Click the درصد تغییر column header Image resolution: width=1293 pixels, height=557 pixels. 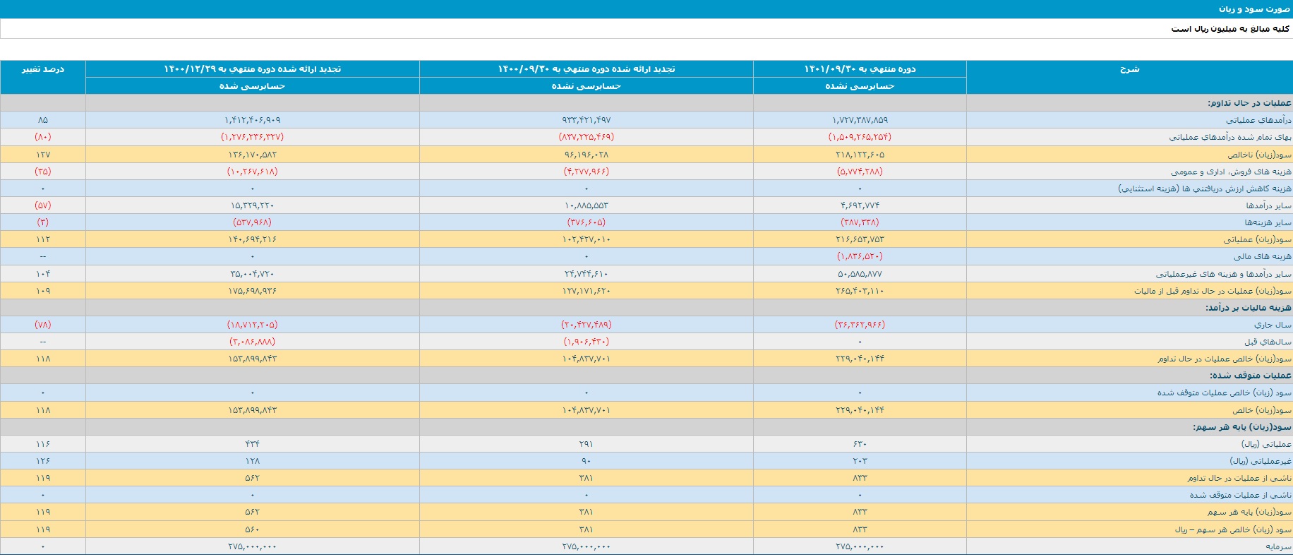click(x=43, y=69)
